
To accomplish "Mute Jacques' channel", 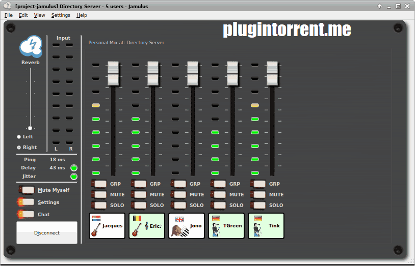I will (99, 194).
